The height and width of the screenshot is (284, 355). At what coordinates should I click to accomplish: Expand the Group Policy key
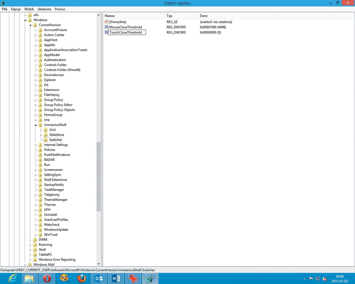[36, 100]
